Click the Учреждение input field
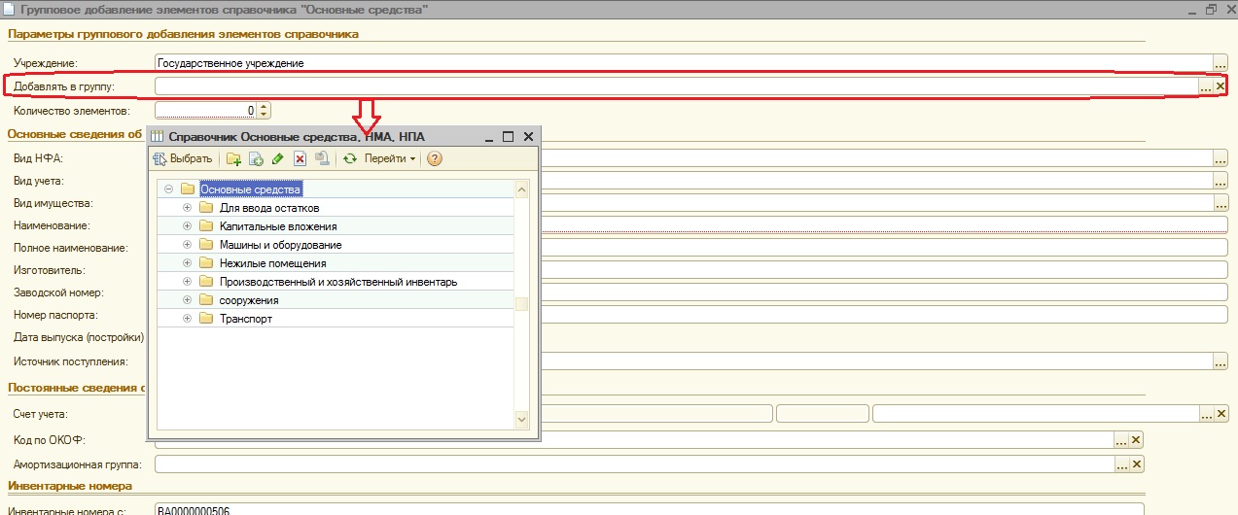Image resolution: width=1238 pixels, height=515 pixels. tap(684, 63)
